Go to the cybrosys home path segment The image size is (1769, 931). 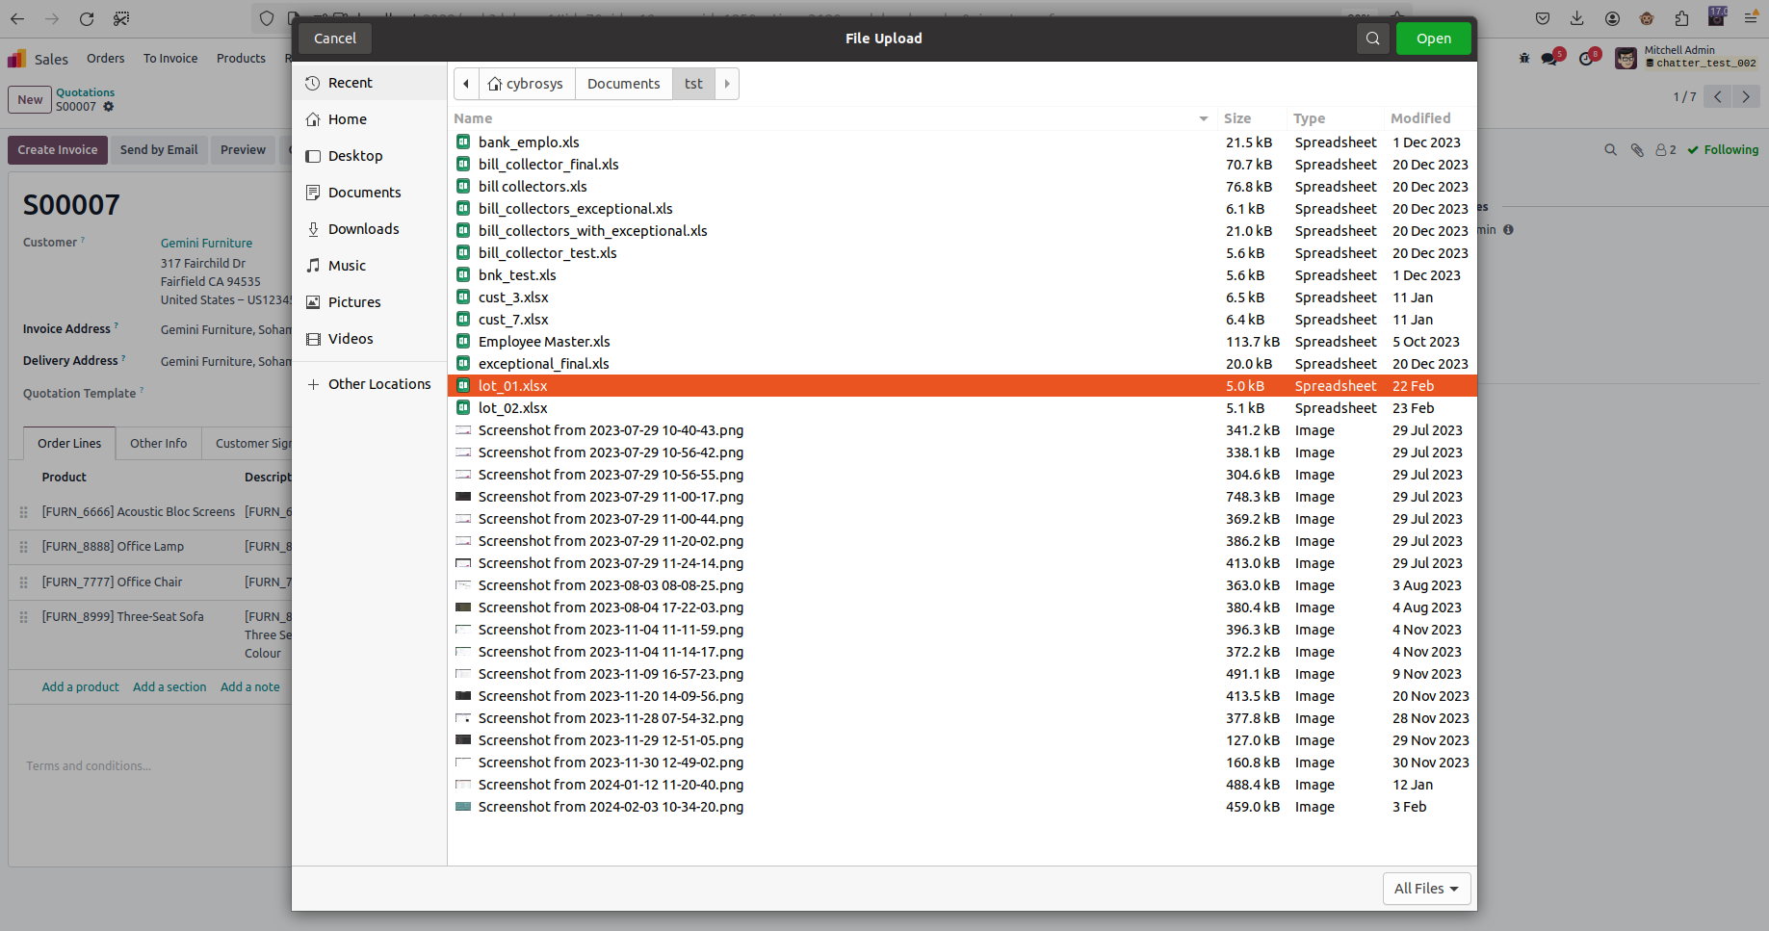point(526,84)
